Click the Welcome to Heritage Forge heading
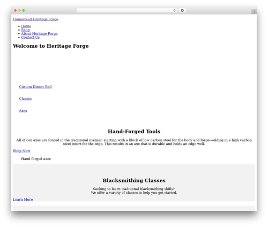The height and width of the screenshot is (227, 268). (51, 46)
